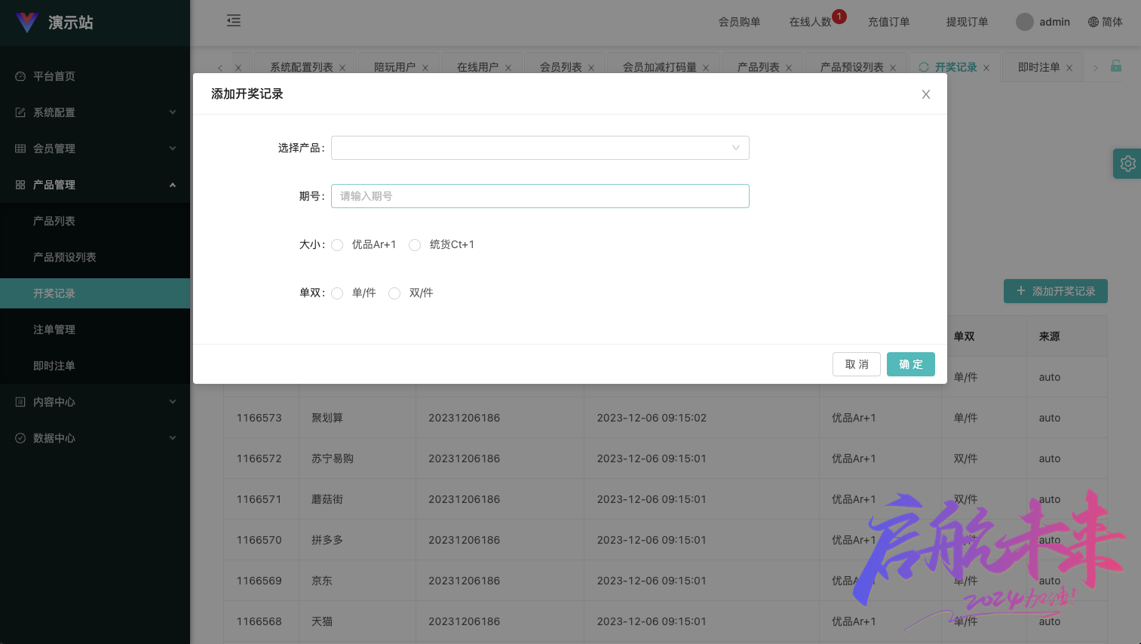Close the 产品预设列表 tab
The width and height of the screenshot is (1141, 644).
[893, 68]
